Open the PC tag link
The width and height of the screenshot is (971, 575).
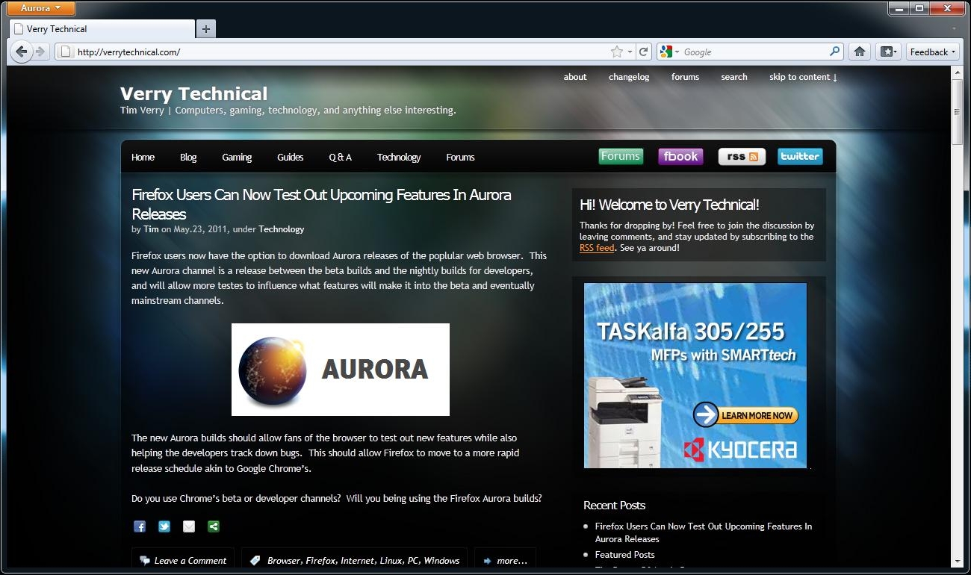coord(414,561)
